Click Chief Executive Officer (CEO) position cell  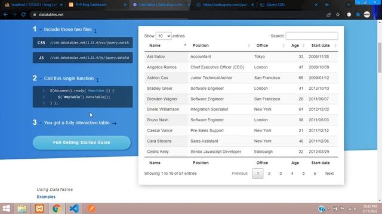click(x=220, y=67)
